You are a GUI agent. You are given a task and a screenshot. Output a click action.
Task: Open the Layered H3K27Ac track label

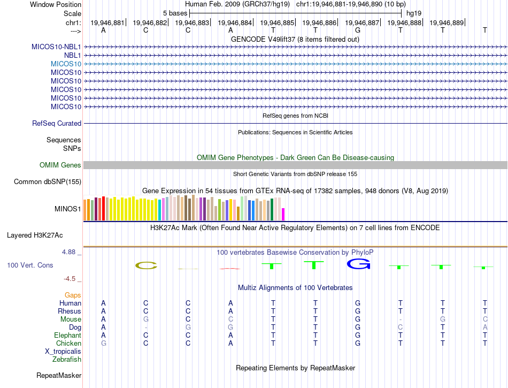click(35, 235)
